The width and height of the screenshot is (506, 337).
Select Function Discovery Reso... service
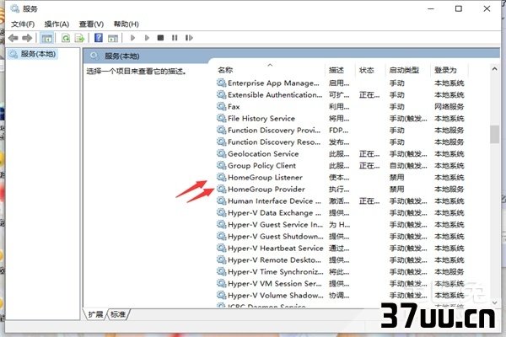pyautogui.click(x=341, y=142)
